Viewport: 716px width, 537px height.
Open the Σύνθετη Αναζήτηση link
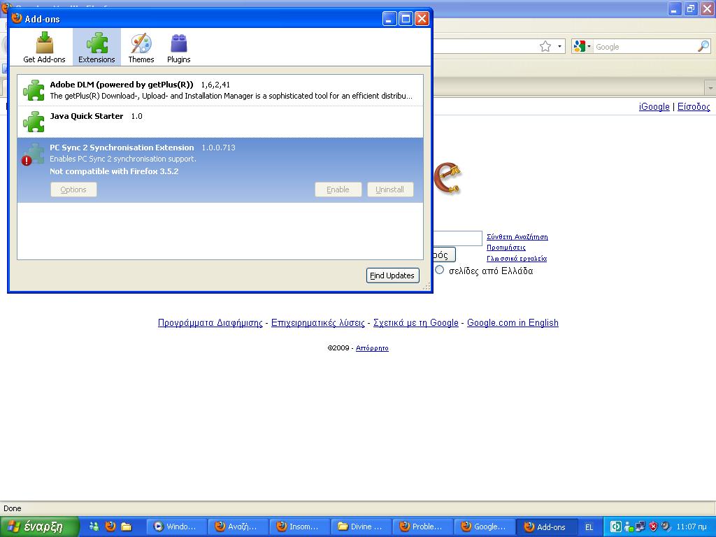(517, 236)
